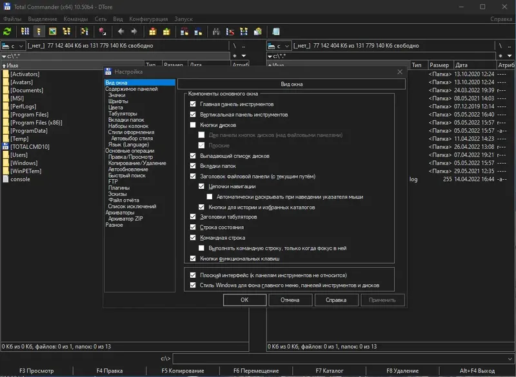Click the green Refresh icon in toolbar
The height and width of the screenshot is (377, 516).
click(x=7, y=31)
